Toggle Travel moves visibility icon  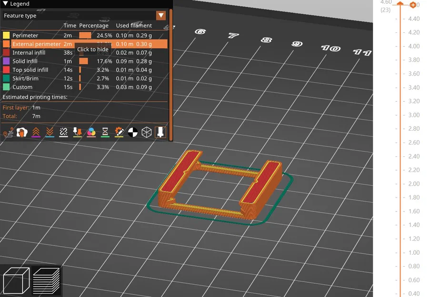click(x=8, y=133)
